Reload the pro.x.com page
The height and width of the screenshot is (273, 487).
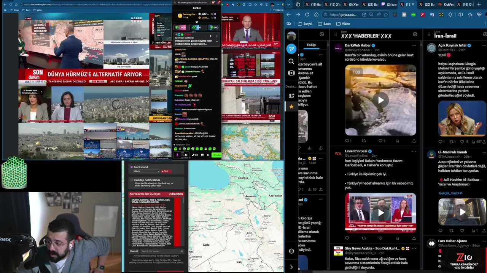pos(307,14)
